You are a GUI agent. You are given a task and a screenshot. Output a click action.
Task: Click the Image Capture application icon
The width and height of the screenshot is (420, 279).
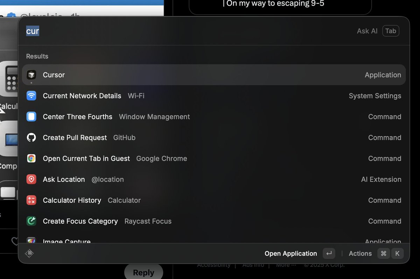[31, 241]
